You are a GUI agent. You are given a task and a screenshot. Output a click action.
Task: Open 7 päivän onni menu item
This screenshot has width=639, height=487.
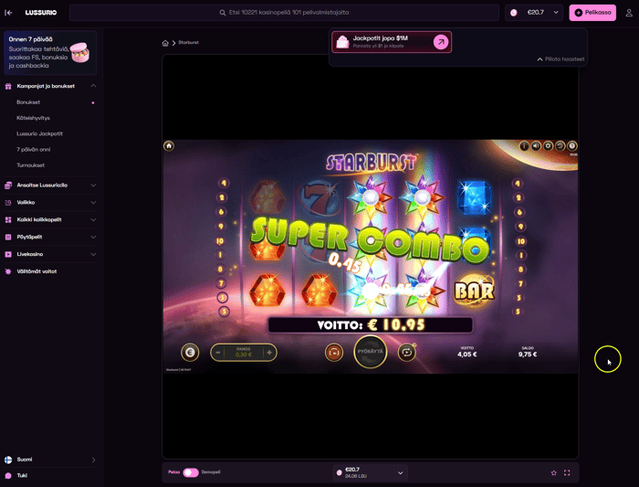click(34, 150)
